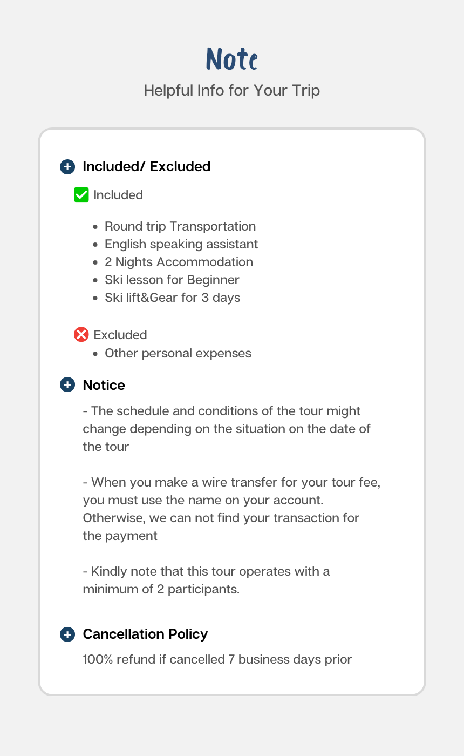Click the plus icon next to Notice
Viewport: 464px width, 756px height.
pyautogui.click(x=67, y=385)
